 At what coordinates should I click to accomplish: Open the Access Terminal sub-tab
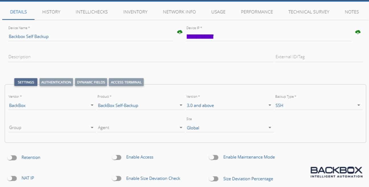tap(126, 82)
